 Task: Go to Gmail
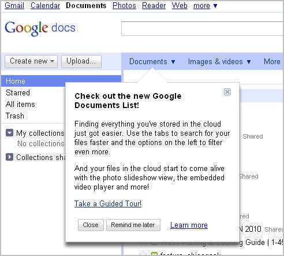14,6
